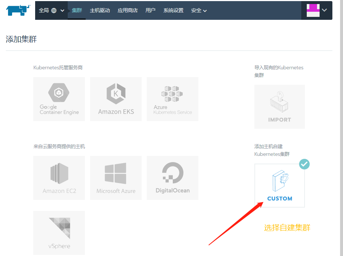Click the 添加集群 page heading

(x=21, y=39)
